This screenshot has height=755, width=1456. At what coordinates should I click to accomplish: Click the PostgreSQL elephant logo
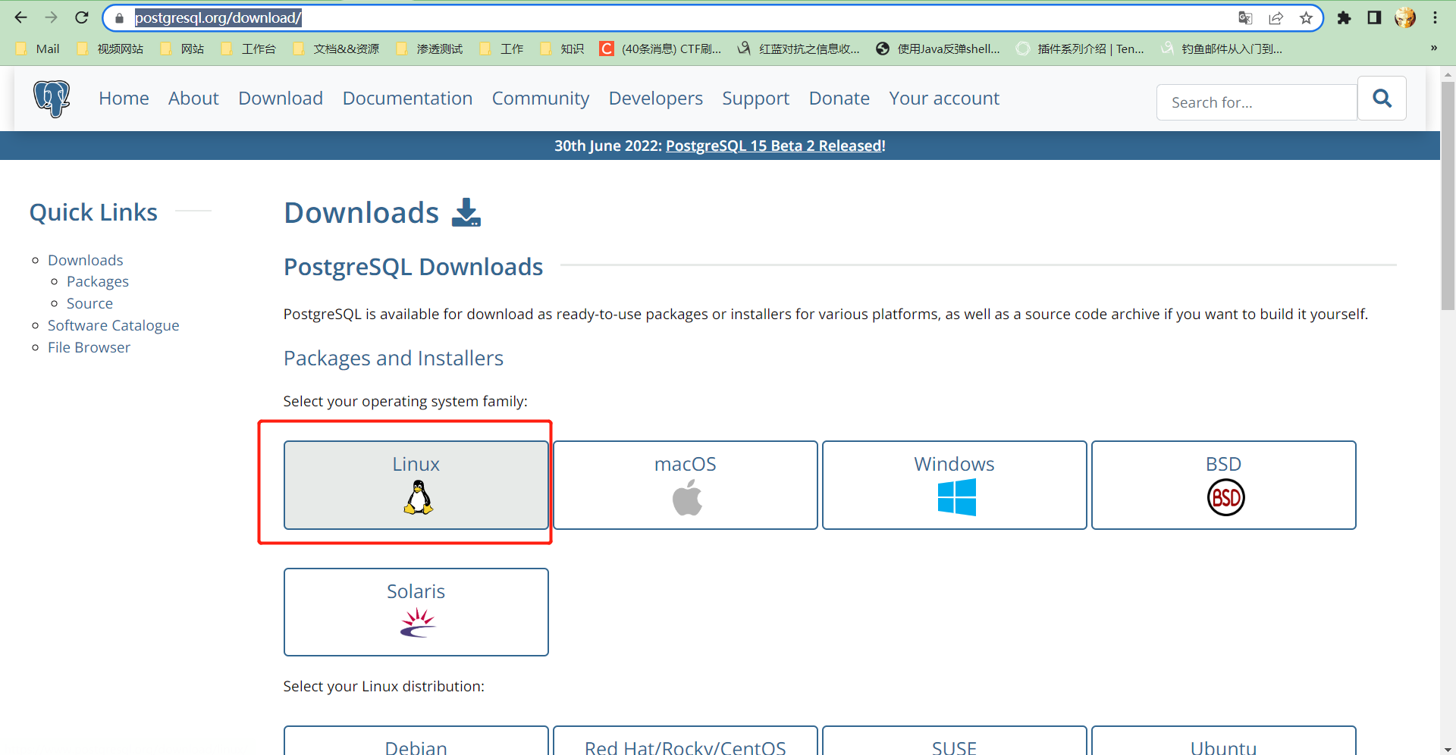tap(52, 99)
